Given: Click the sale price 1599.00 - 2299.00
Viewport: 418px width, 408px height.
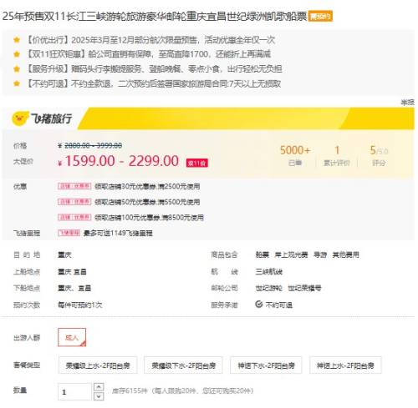Looking at the screenshot, I should (122, 161).
